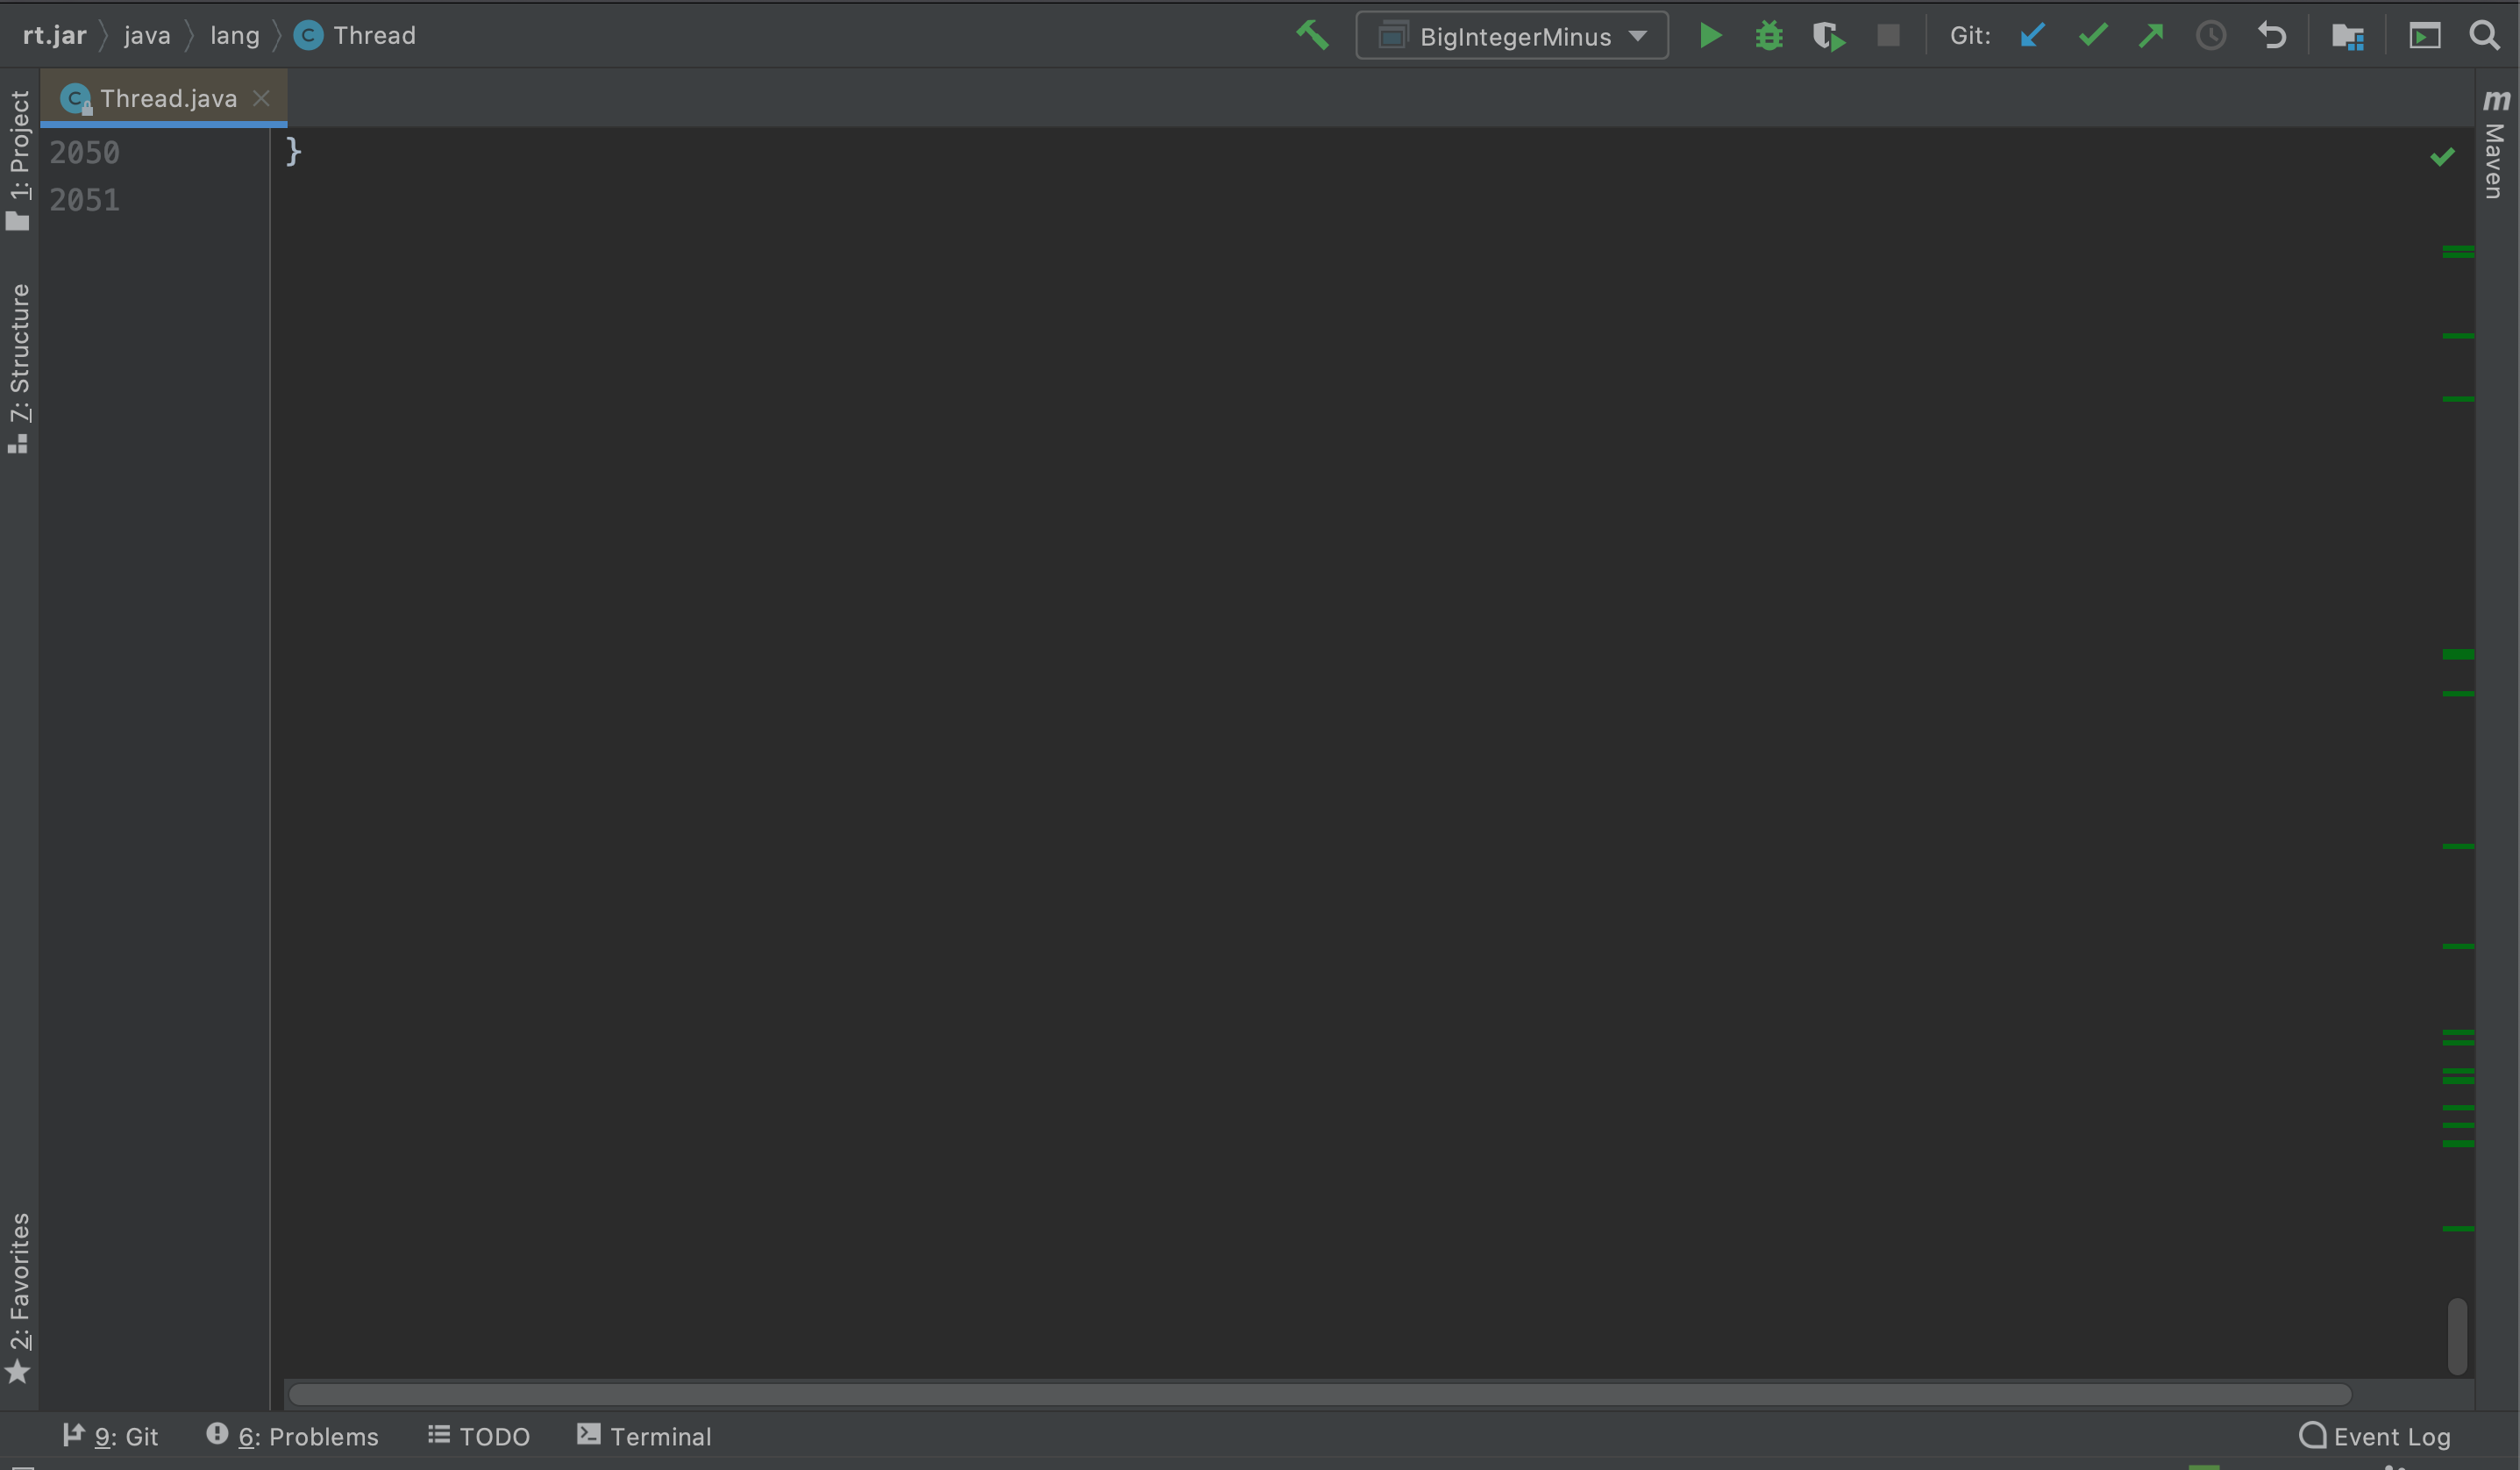The width and height of the screenshot is (2520, 1470).
Task: Open the Structure tool window
Action: point(19,368)
